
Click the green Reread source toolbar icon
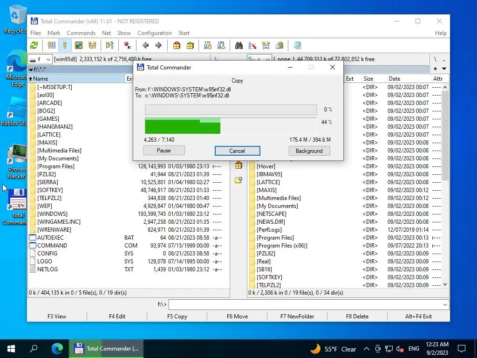(34, 45)
